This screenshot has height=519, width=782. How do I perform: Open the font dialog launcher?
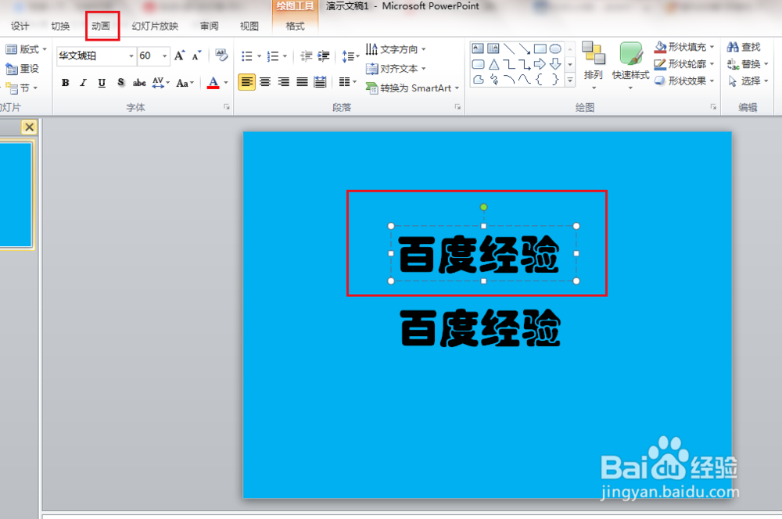pyautogui.click(x=227, y=106)
